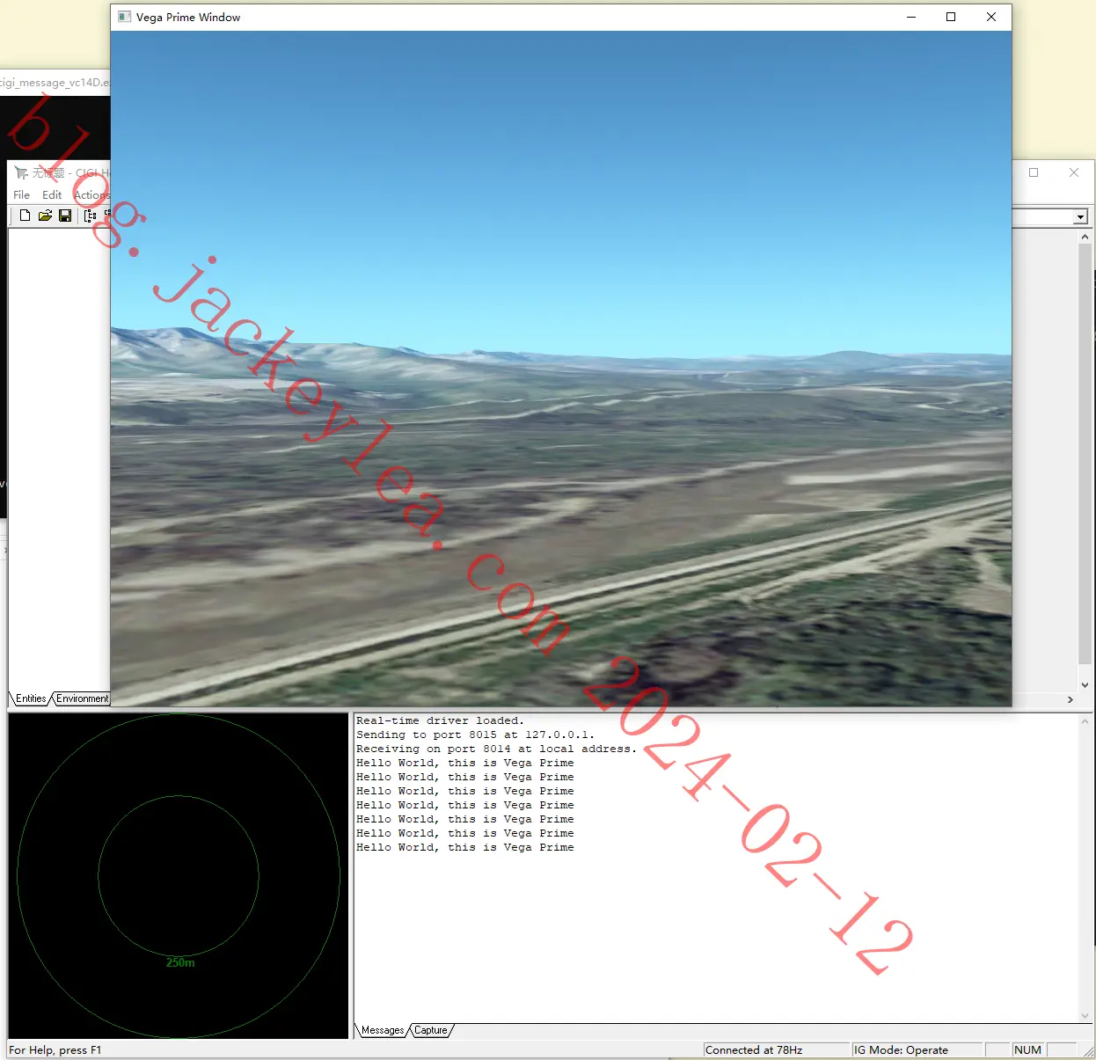
Task: Click the CIGI Host Emulator jet icon
Action: (x=21, y=172)
